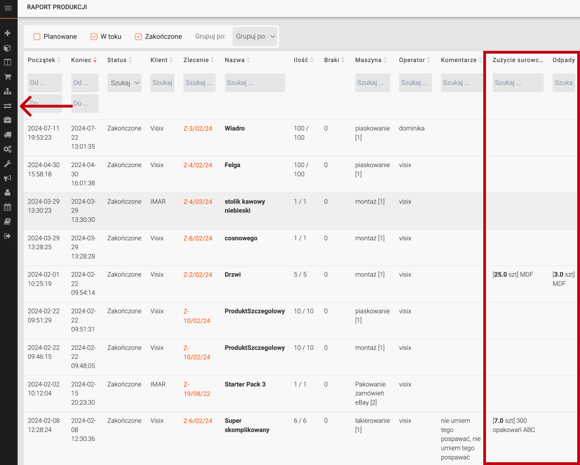This screenshot has width=580, height=465.
Task: Enable the Planowane checkbox
Action: point(37,37)
